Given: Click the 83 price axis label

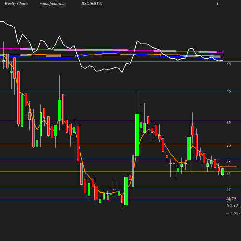Looking at the screenshot, I should pos(228,64).
